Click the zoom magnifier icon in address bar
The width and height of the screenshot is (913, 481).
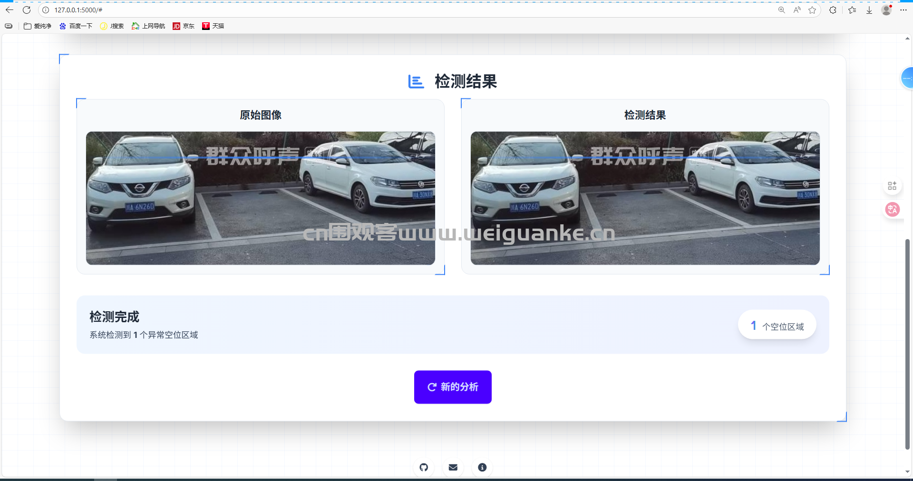click(x=781, y=10)
